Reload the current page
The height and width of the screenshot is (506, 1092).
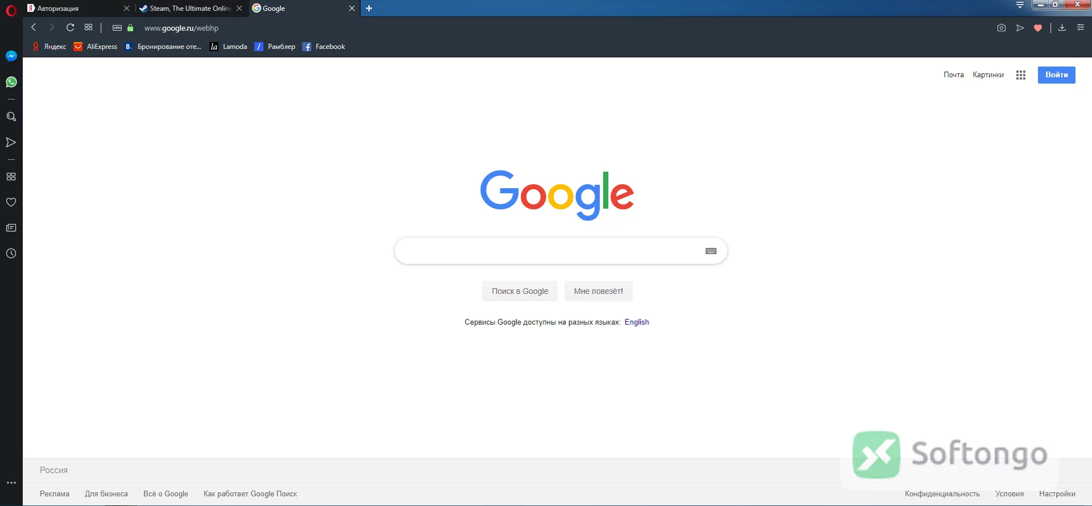coord(71,27)
